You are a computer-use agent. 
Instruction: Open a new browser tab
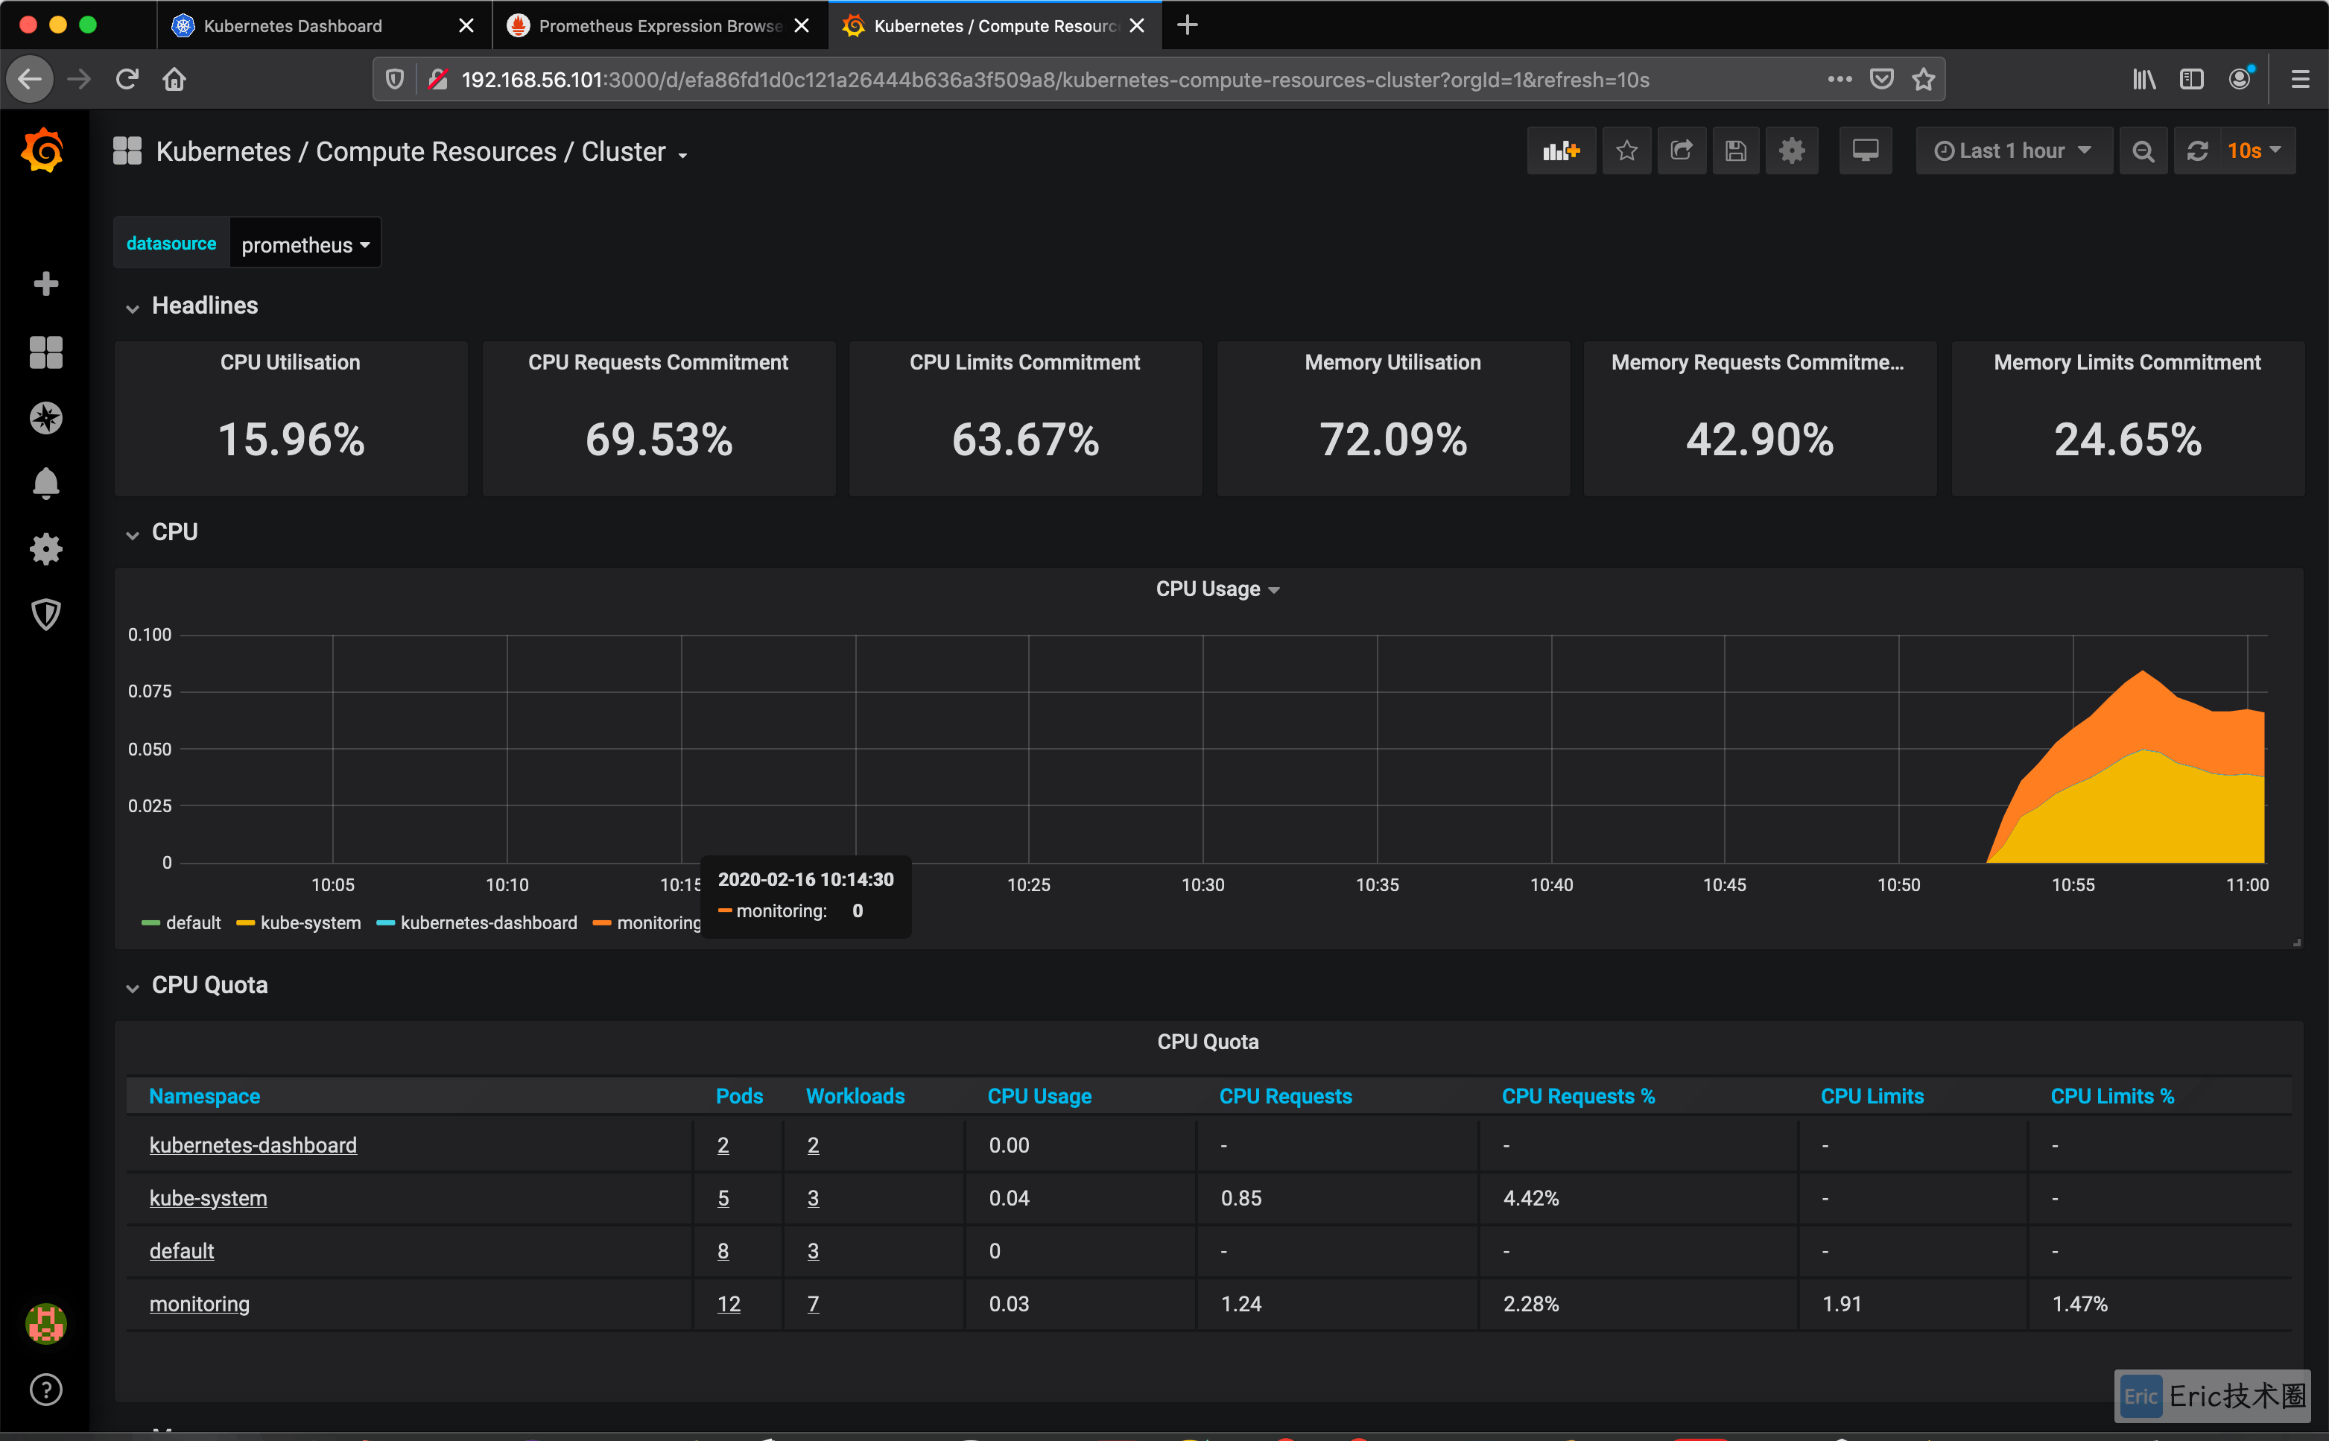[1188, 26]
